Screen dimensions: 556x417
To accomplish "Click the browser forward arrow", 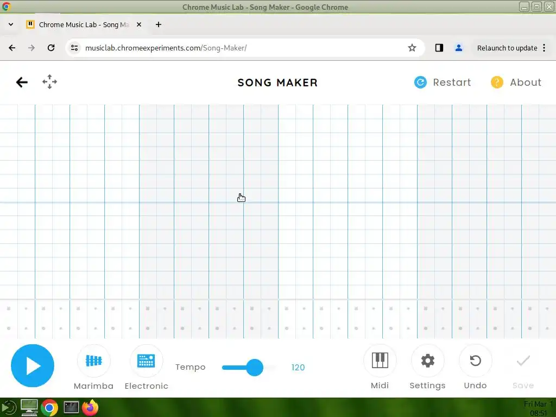I will click(x=31, y=48).
